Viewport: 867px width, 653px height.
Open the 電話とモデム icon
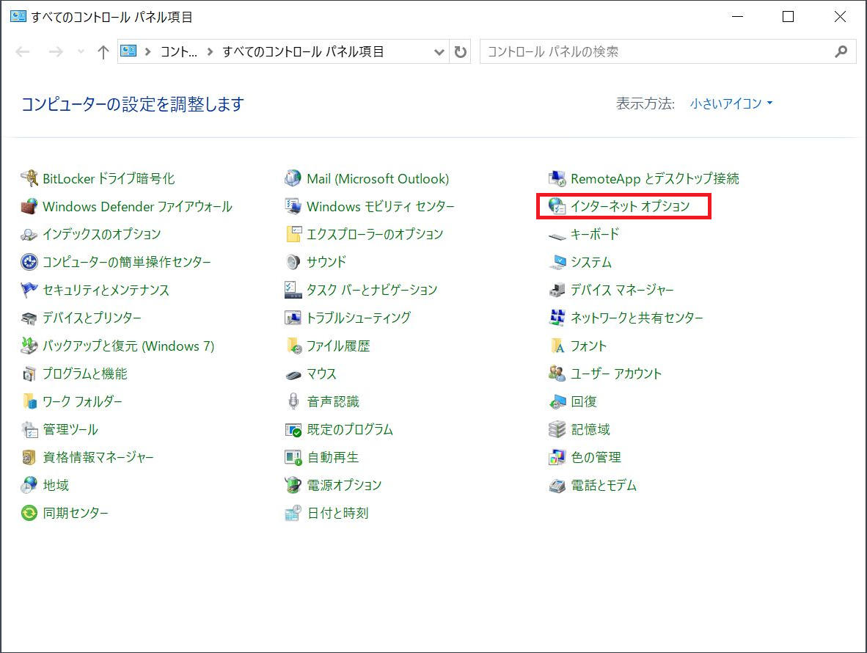point(557,486)
